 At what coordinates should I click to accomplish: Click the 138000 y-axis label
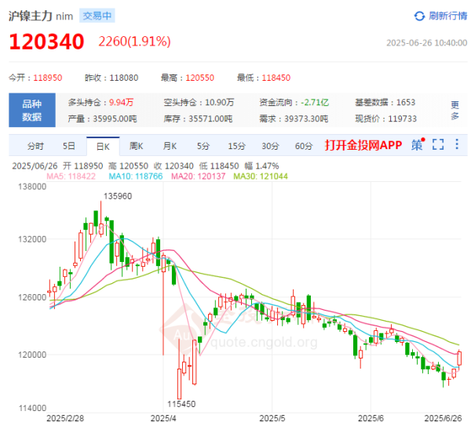point(32,187)
